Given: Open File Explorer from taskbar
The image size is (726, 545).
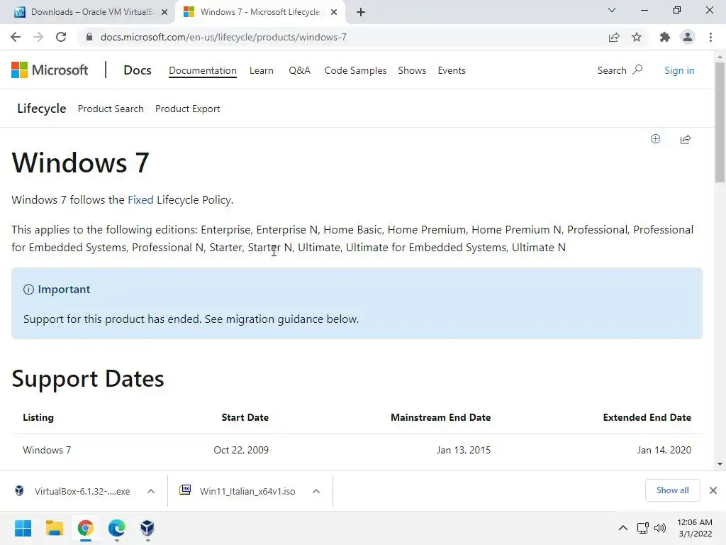Looking at the screenshot, I should [54, 528].
